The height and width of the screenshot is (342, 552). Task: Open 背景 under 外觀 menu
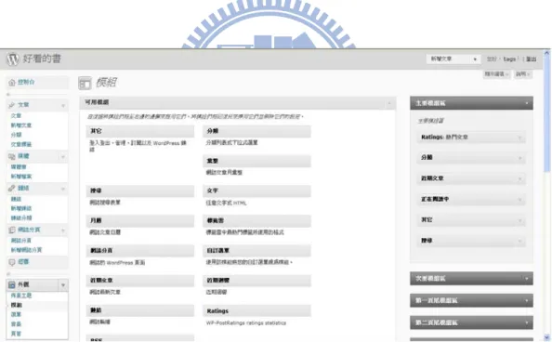click(16, 324)
